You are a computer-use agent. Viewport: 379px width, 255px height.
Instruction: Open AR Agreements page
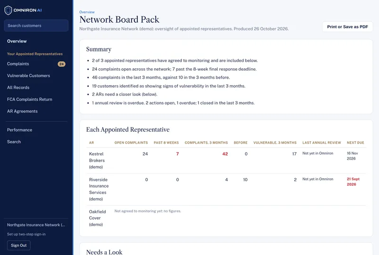(x=22, y=111)
